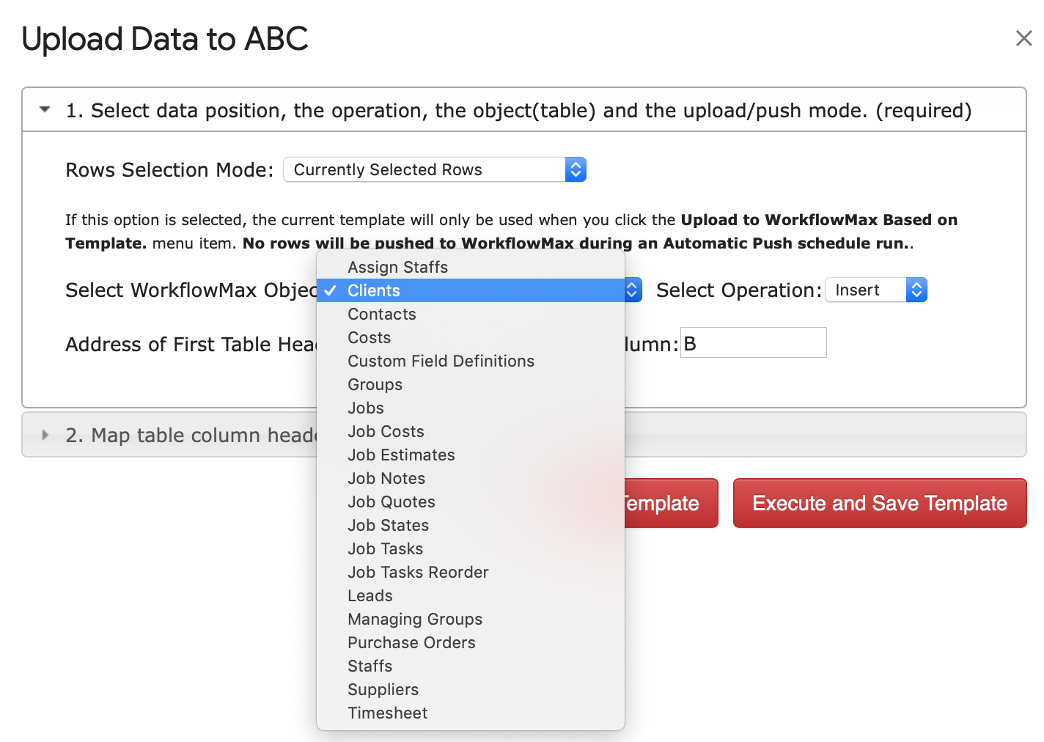1044x742 pixels.
Task: Pick Custom Field Definitions option
Action: (471, 361)
